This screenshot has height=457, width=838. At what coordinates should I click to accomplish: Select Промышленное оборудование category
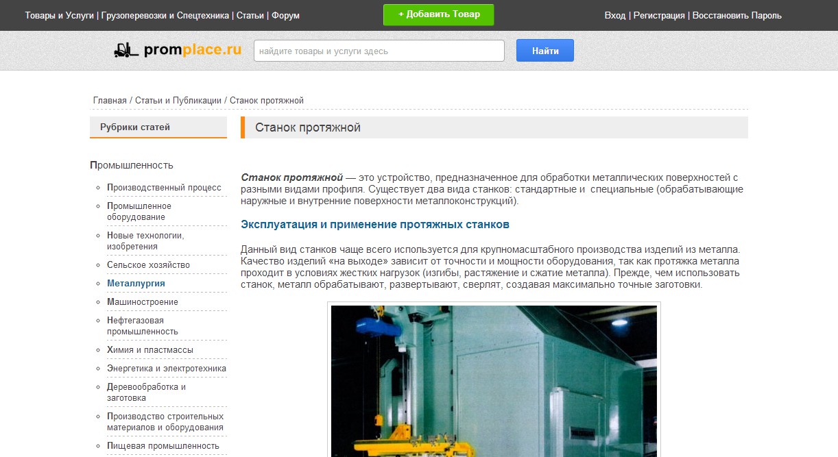click(139, 212)
